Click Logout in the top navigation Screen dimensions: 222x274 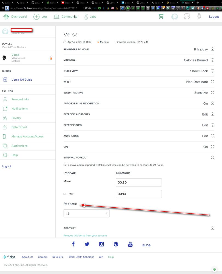click(x=214, y=17)
